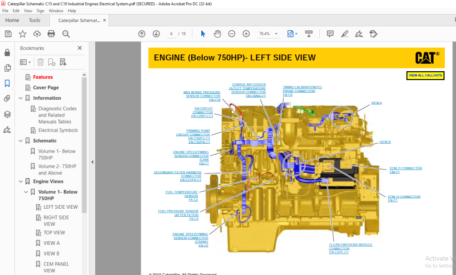Show security lock panel in sidebar
Viewport: 456px width, 275px height.
coord(7,53)
